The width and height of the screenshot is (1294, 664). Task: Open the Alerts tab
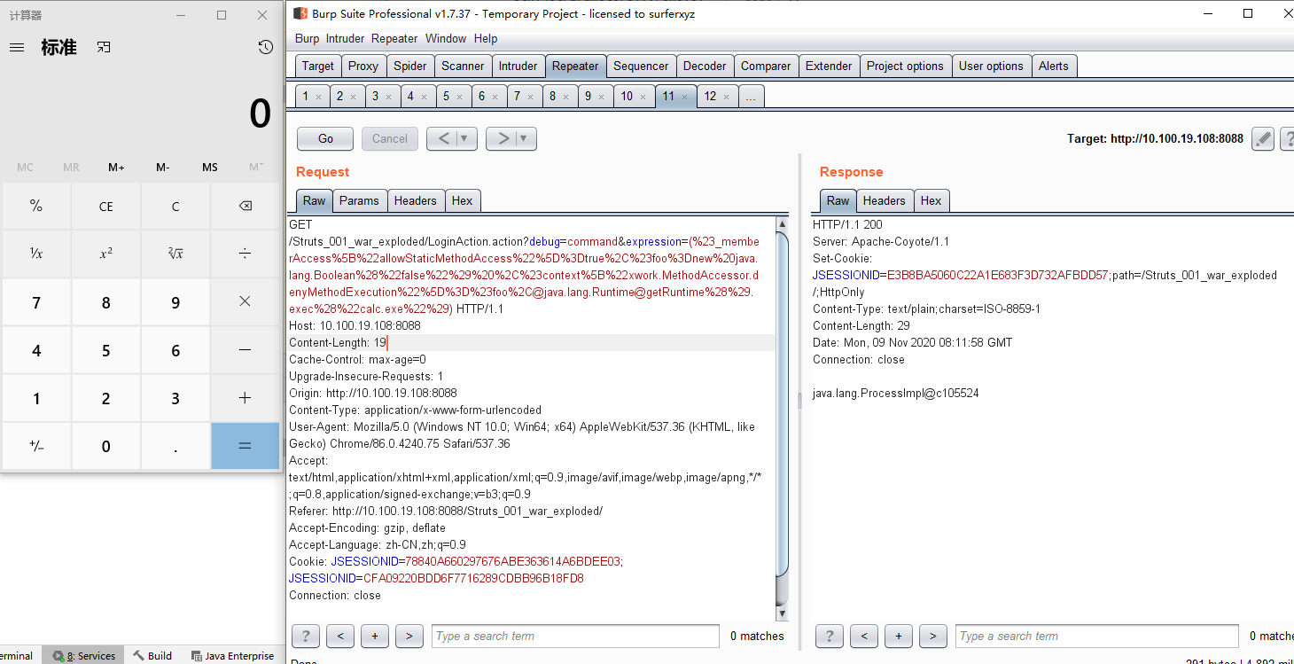click(x=1054, y=66)
